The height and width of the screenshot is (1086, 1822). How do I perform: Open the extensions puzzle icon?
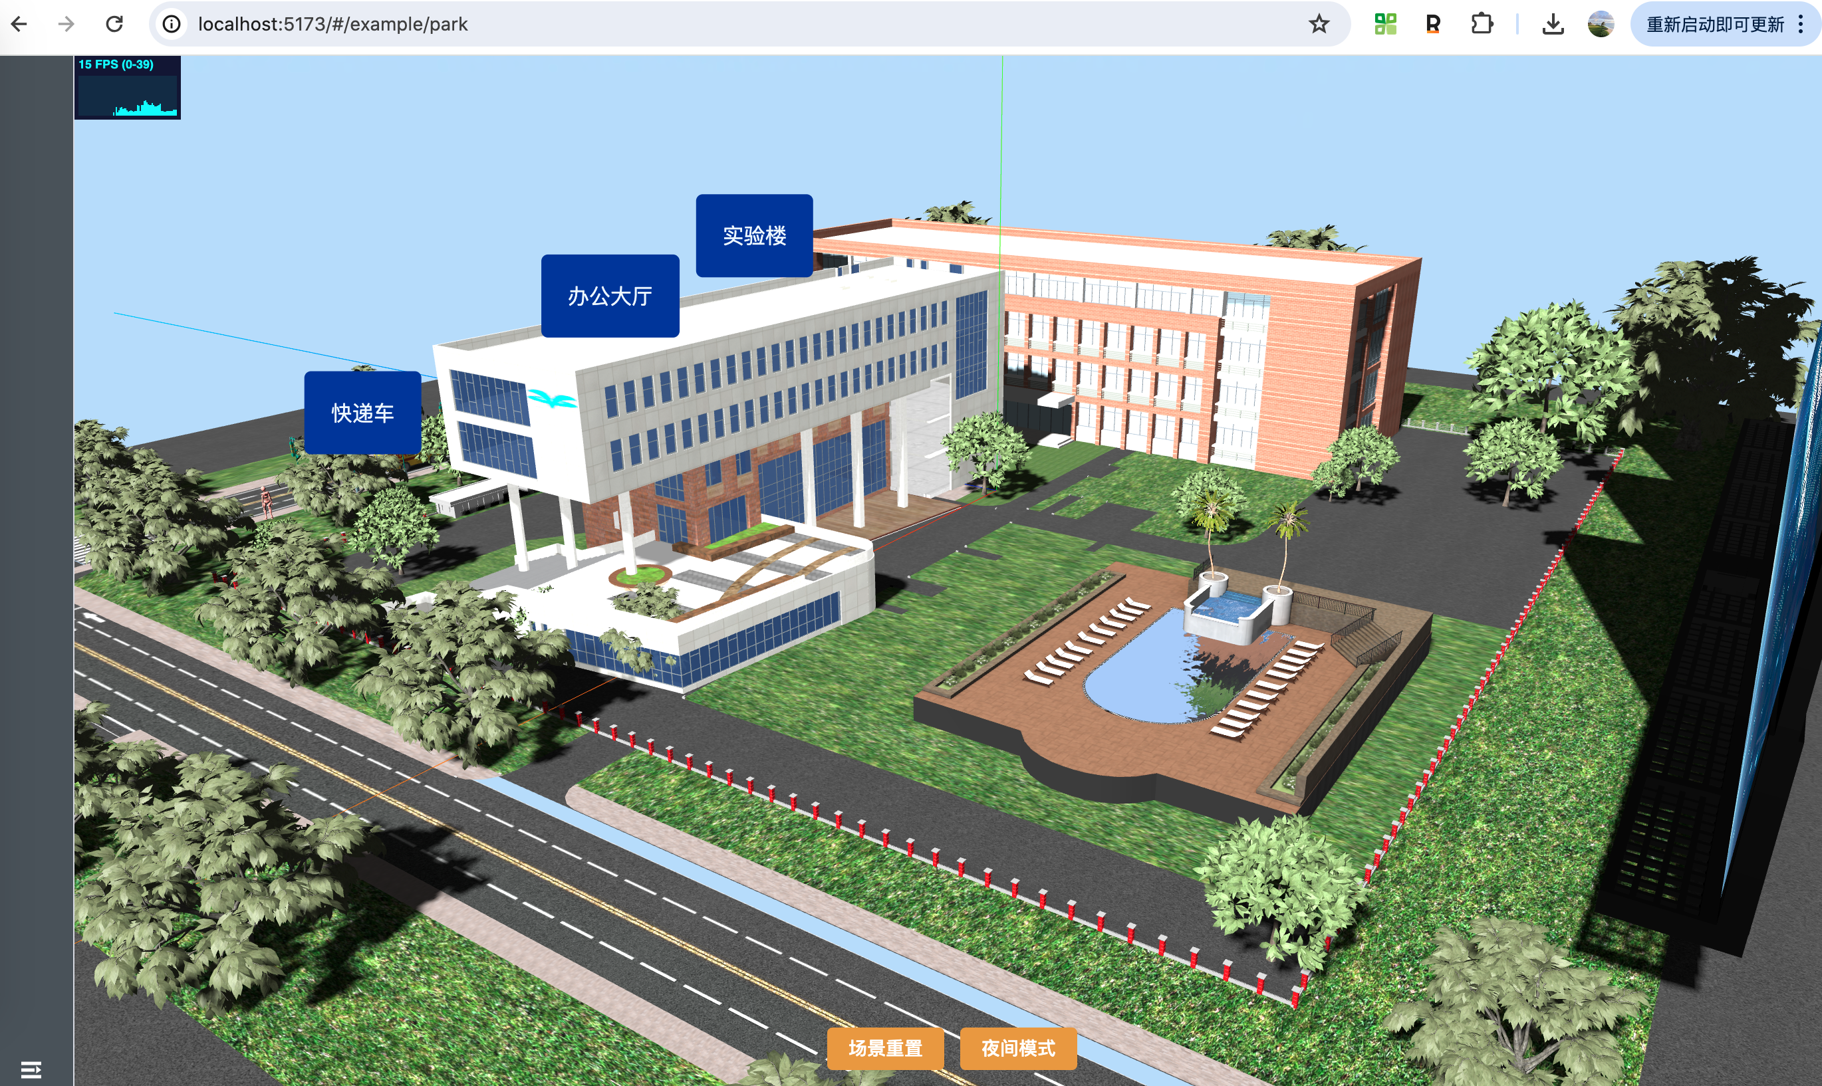(x=1481, y=24)
